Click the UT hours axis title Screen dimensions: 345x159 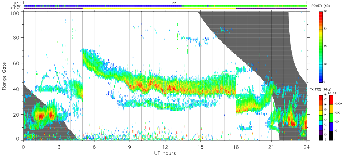(165, 153)
